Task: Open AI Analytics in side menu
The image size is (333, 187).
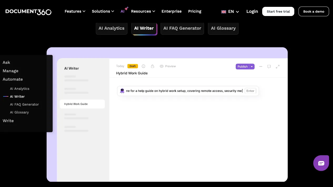Action: (x=20, y=89)
